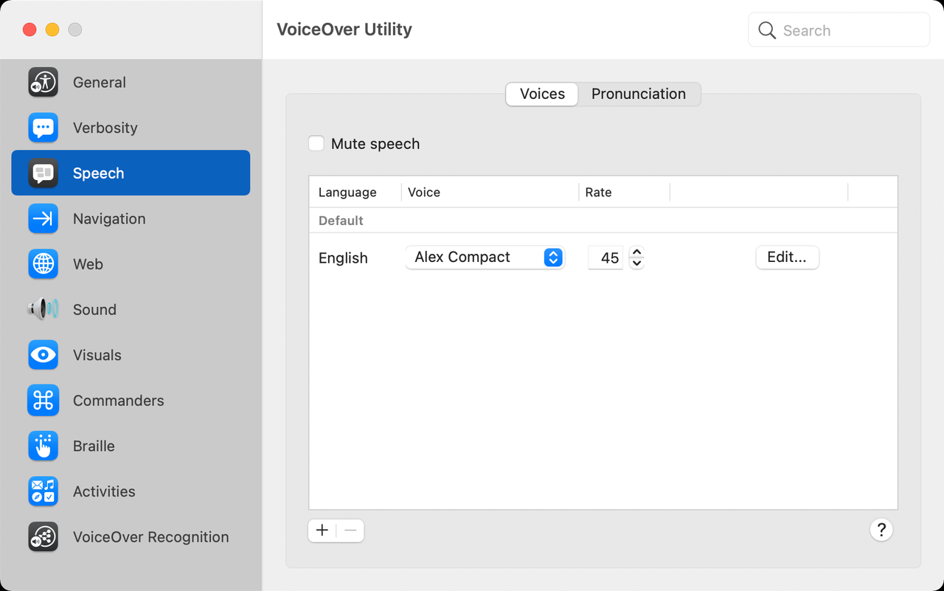Click the Commanders command-key icon
Image resolution: width=944 pixels, height=591 pixels.
click(x=44, y=401)
